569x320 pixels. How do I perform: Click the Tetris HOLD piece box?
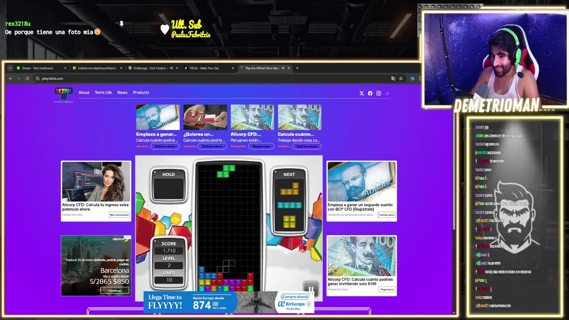pyautogui.click(x=168, y=189)
